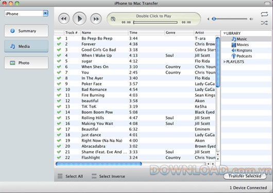
Task: Click the Select Inverse label
Action: click(112, 177)
